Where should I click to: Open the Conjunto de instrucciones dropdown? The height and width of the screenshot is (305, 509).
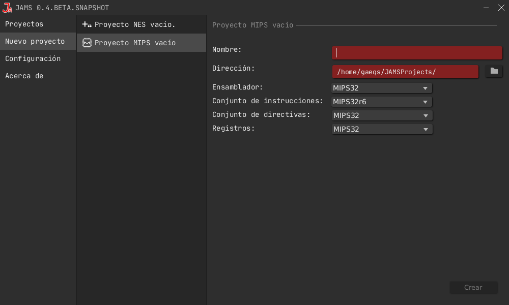click(x=382, y=101)
